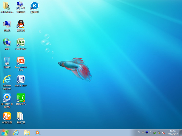Launch the 腾讯QQ penguin shortcut
This screenshot has width=182, height=136.
(x=21, y=26)
